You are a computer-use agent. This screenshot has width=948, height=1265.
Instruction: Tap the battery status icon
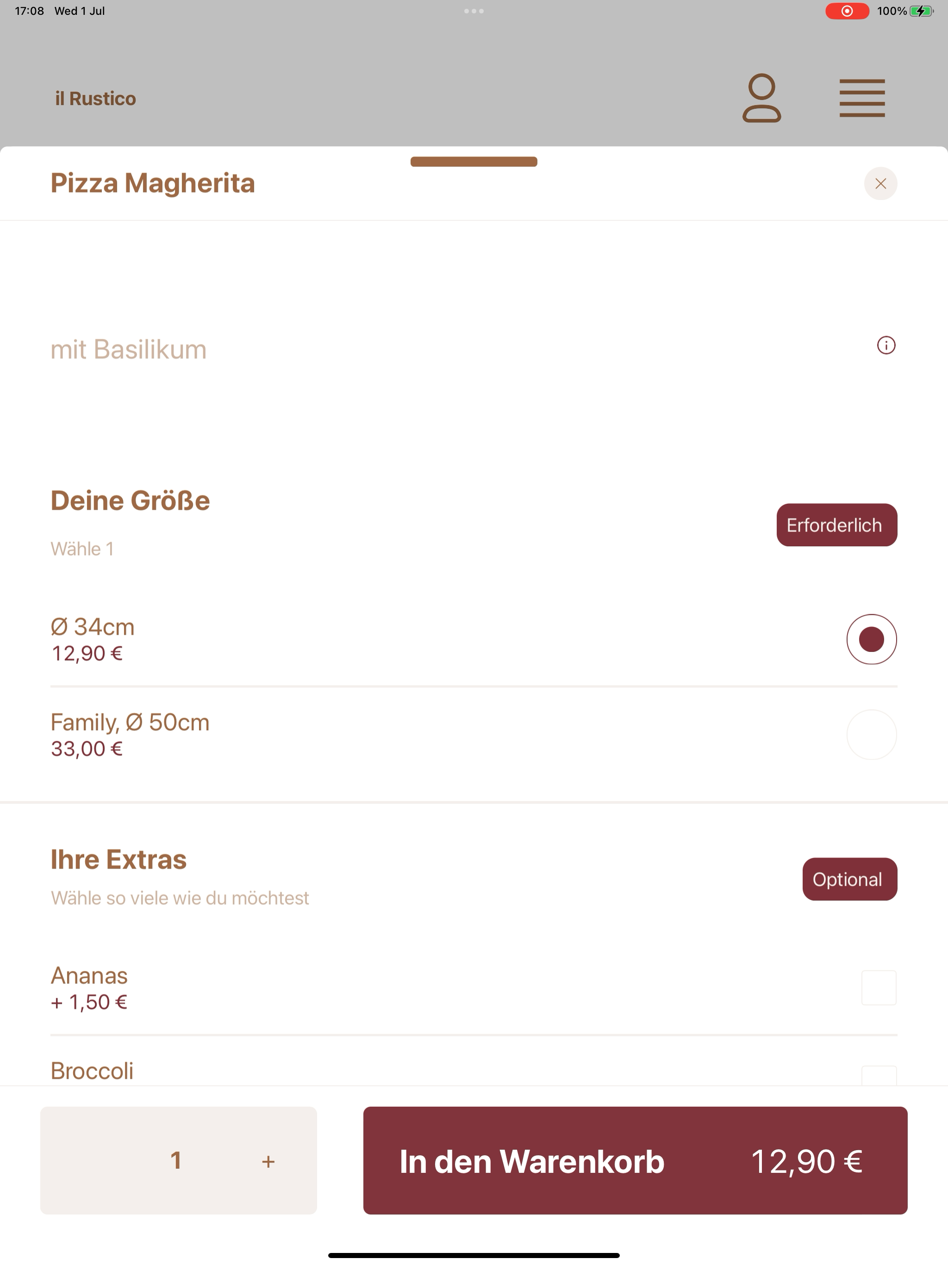click(921, 11)
